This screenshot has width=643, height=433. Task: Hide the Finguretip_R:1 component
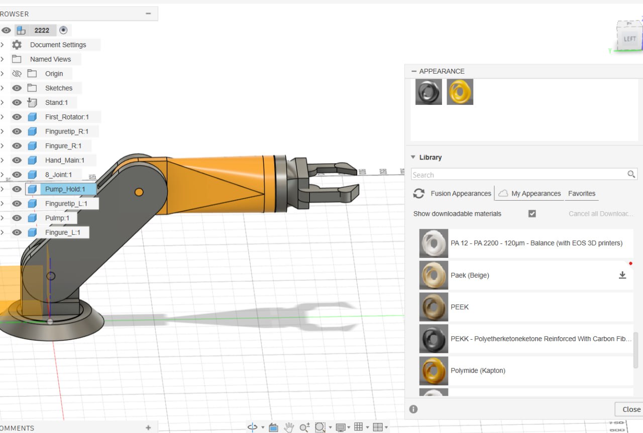tap(17, 131)
